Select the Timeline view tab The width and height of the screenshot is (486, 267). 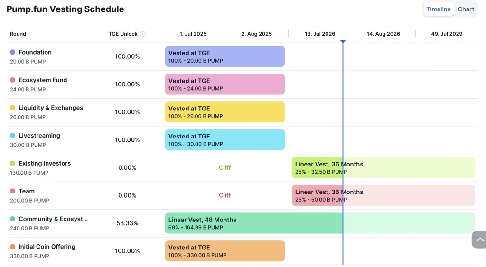[x=438, y=9]
